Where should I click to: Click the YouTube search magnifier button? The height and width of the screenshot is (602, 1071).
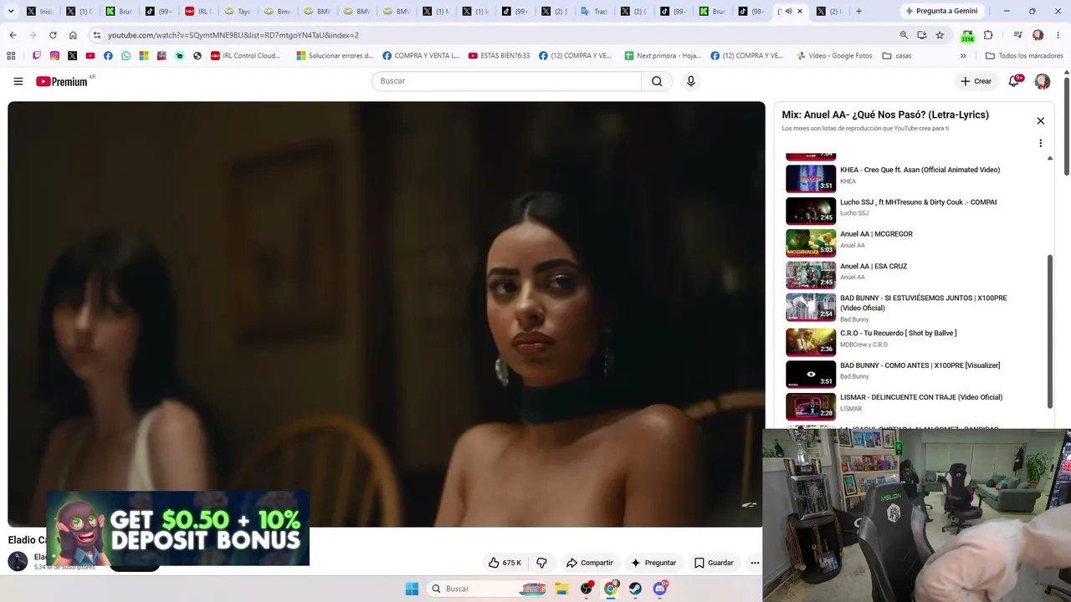coord(657,81)
